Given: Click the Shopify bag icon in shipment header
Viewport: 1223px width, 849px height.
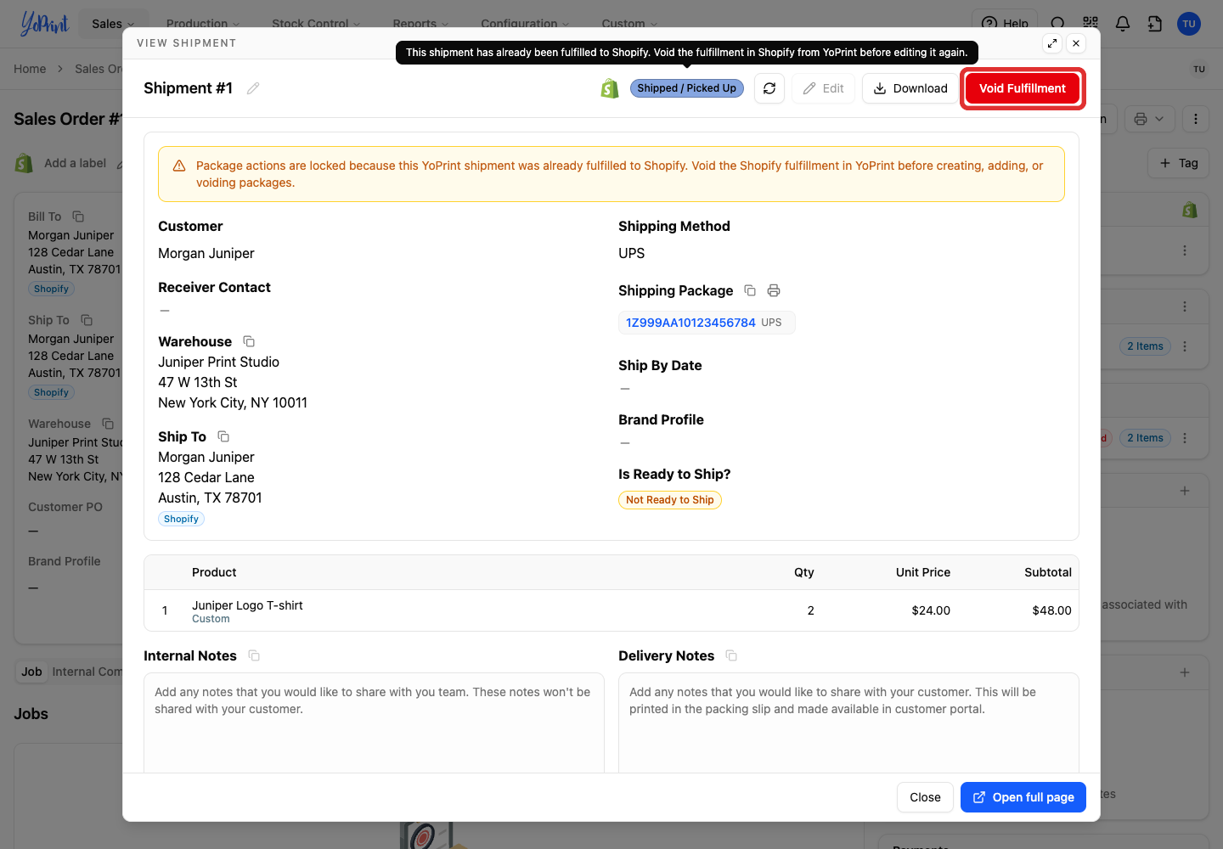Looking at the screenshot, I should point(610,88).
